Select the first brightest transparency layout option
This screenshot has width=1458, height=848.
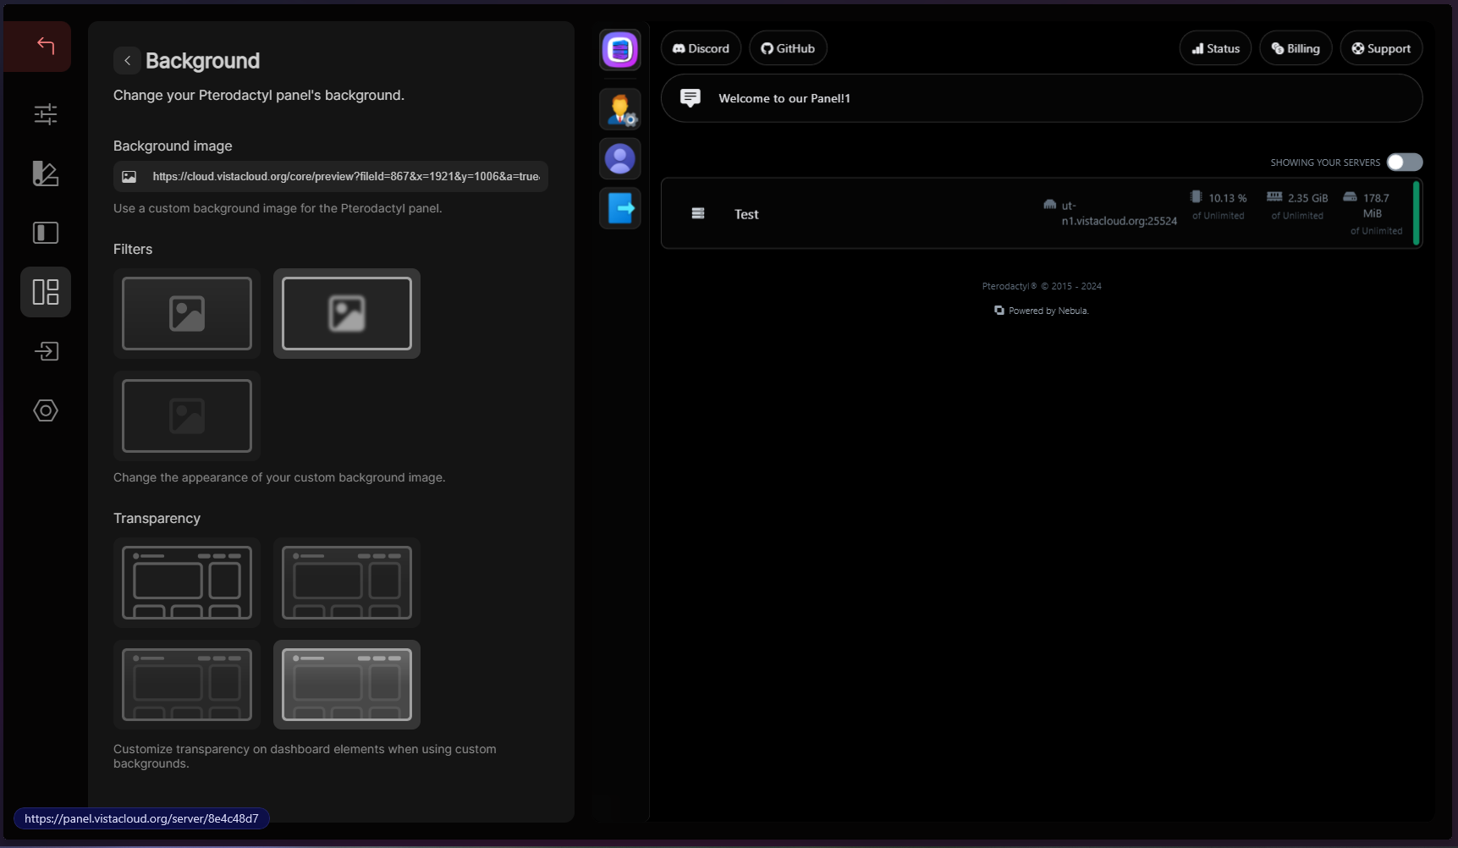click(187, 583)
